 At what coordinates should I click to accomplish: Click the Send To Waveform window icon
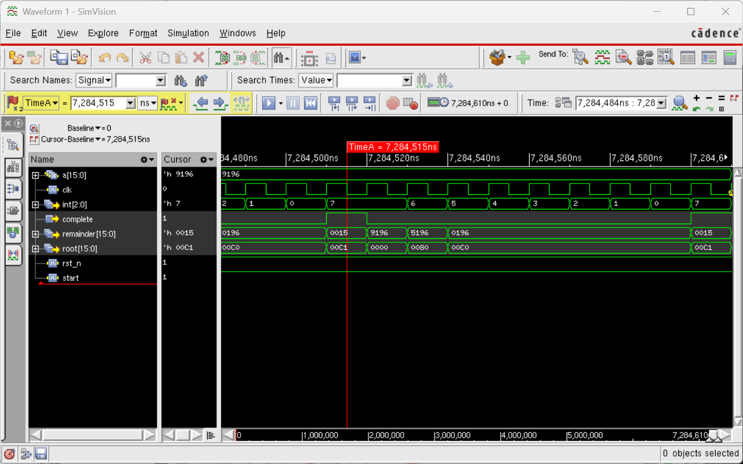coord(602,58)
